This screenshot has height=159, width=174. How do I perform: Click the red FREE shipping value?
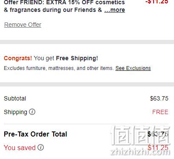pyautogui.click(x=160, y=112)
